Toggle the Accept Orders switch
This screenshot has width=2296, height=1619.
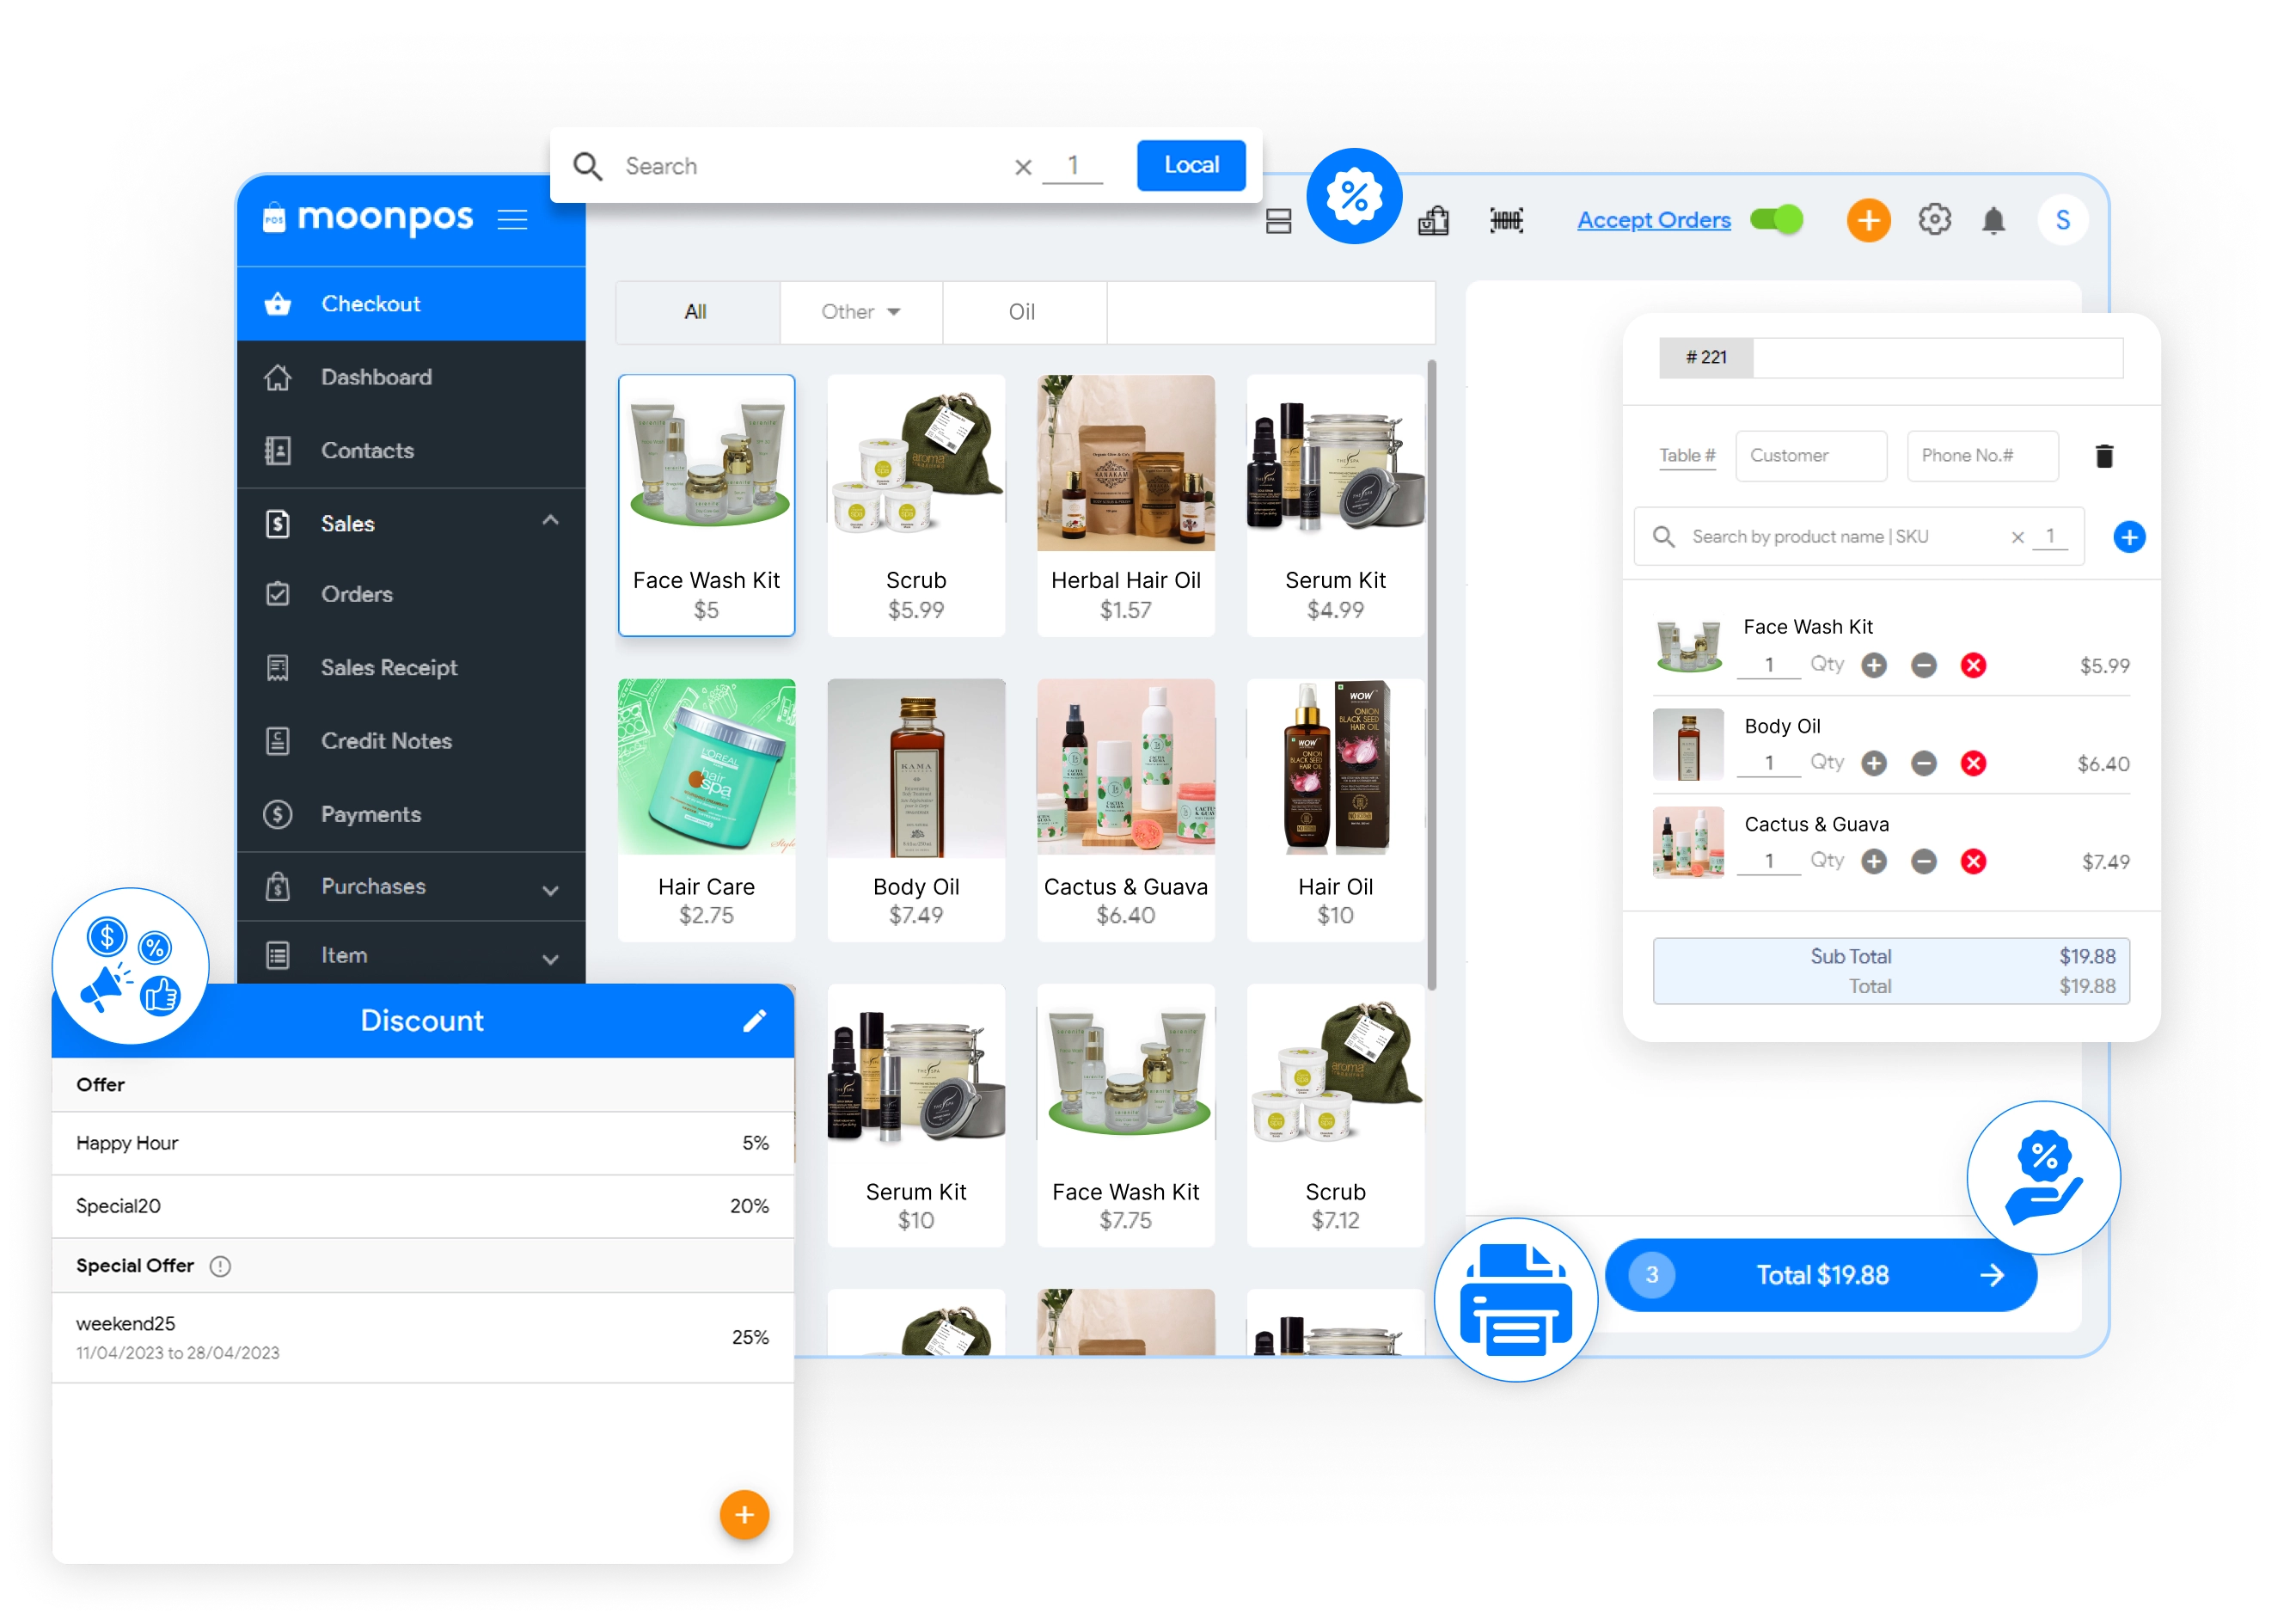click(1777, 220)
